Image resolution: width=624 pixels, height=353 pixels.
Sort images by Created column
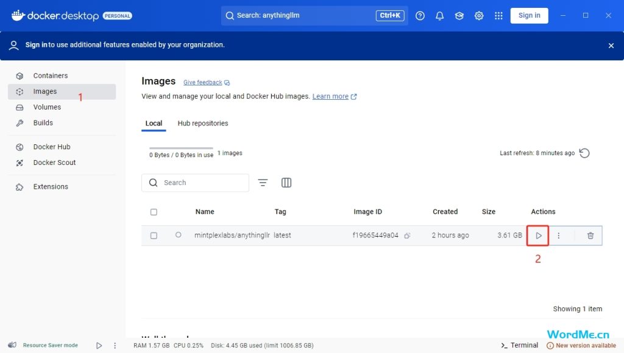[445, 212]
